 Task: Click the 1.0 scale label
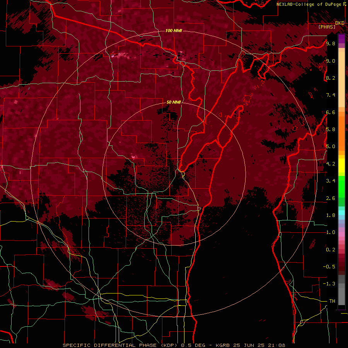331,232
